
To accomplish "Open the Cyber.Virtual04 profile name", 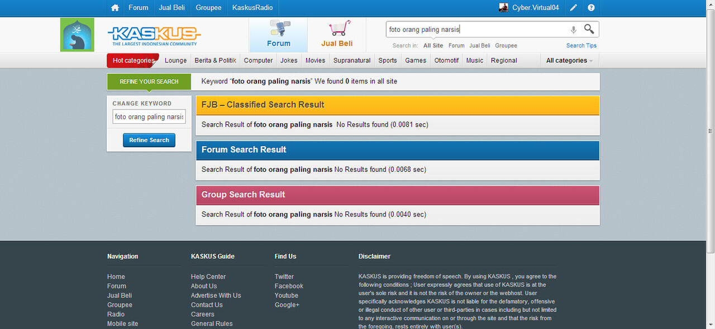I will pos(536,8).
